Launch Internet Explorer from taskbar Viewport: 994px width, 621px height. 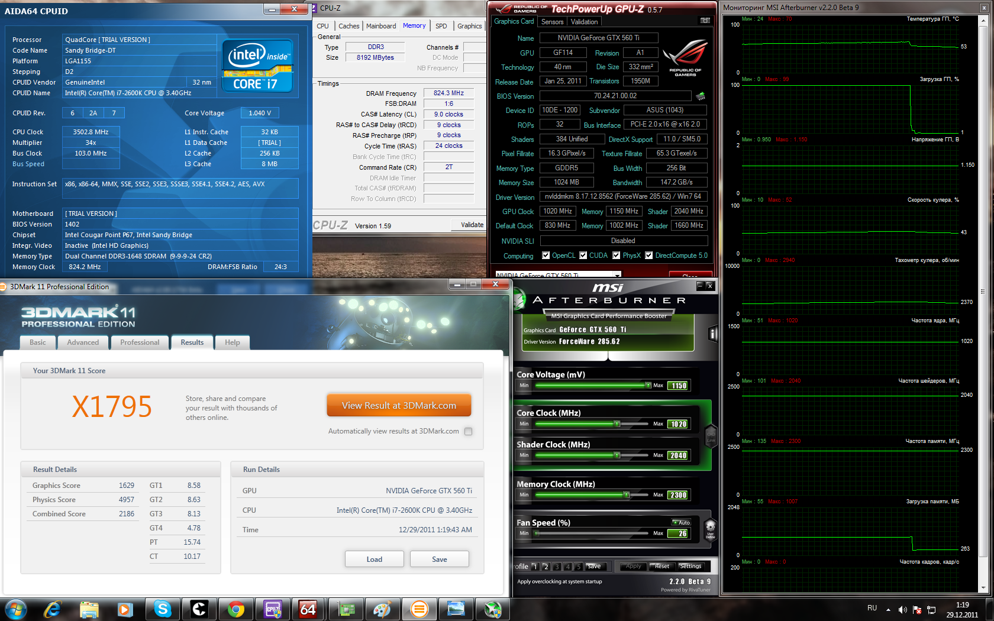(53, 609)
